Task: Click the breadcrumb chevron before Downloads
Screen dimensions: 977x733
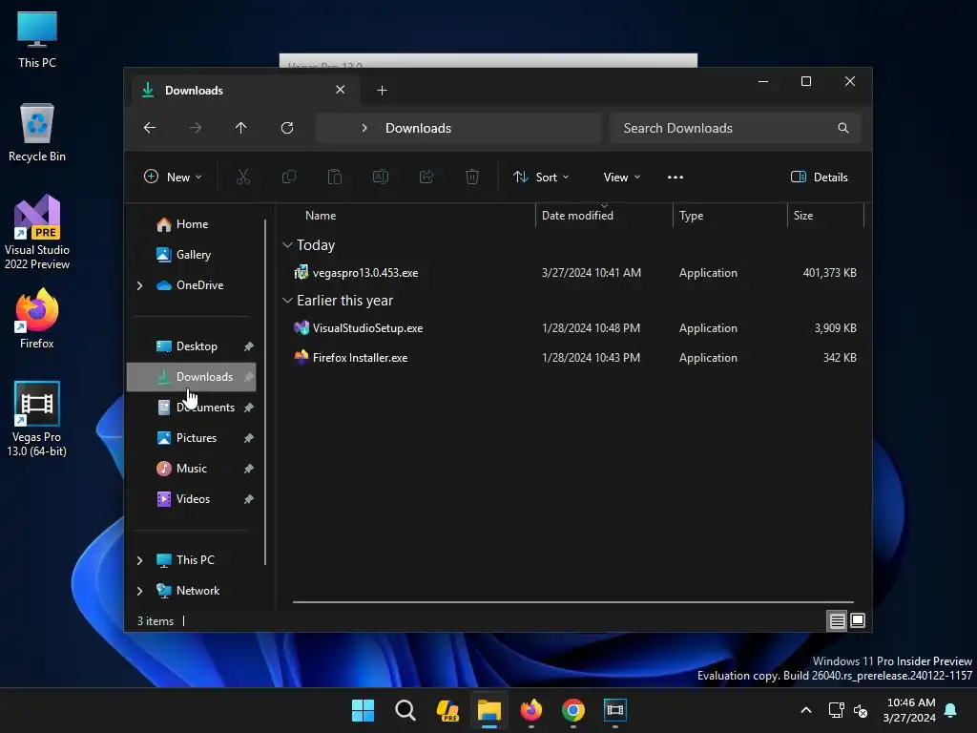Action: pos(364,128)
